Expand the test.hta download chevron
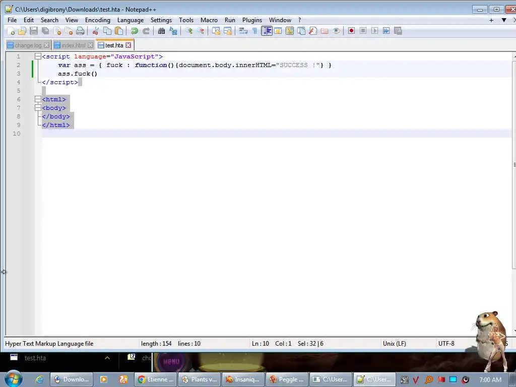This screenshot has width=516, height=387. point(107,358)
